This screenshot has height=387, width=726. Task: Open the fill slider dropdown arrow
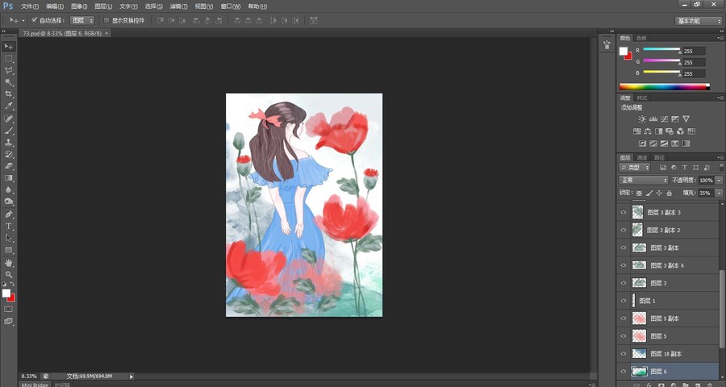click(719, 193)
